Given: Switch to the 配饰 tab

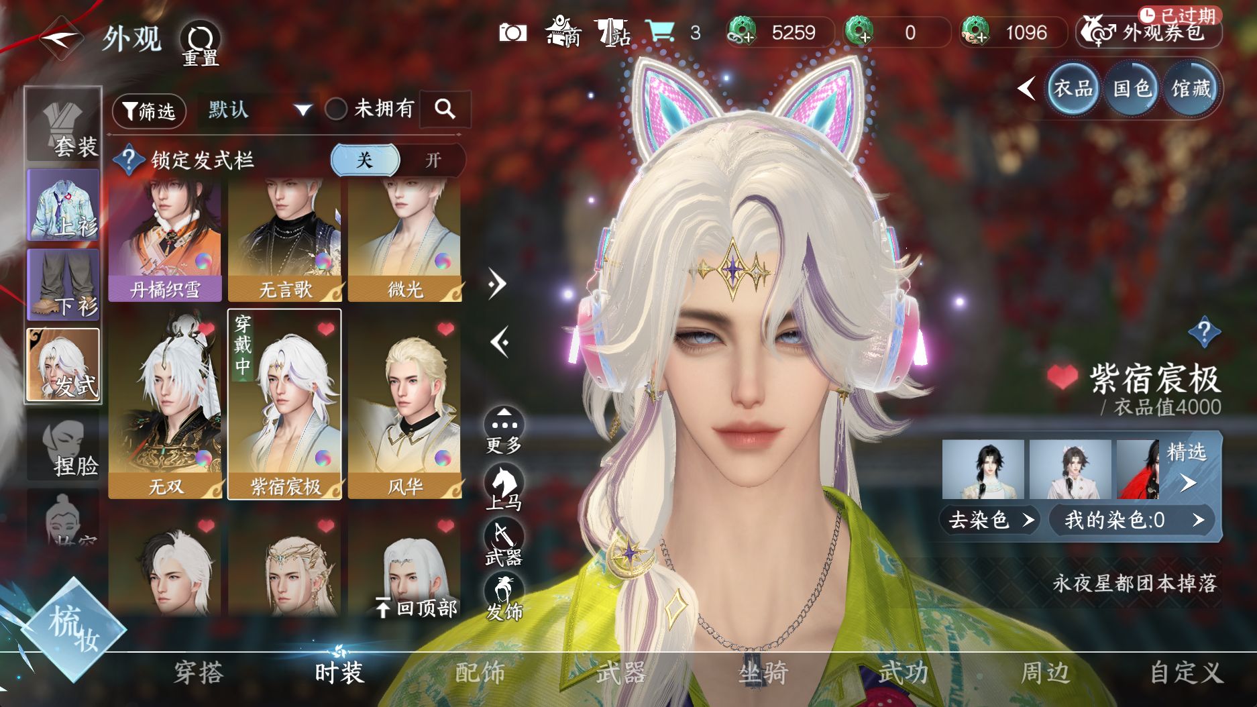Looking at the screenshot, I should pyautogui.click(x=480, y=672).
